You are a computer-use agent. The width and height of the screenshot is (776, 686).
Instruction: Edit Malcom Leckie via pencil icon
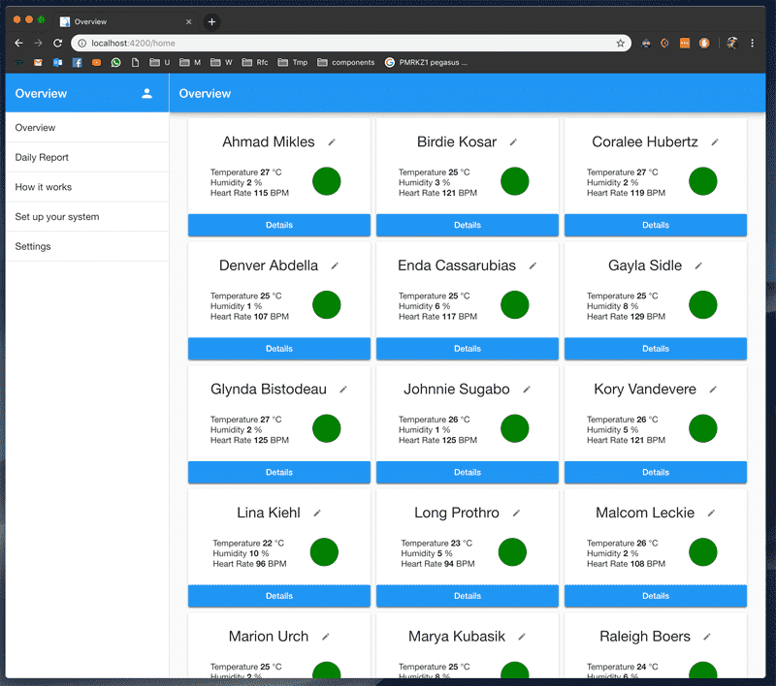pyautogui.click(x=711, y=513)
